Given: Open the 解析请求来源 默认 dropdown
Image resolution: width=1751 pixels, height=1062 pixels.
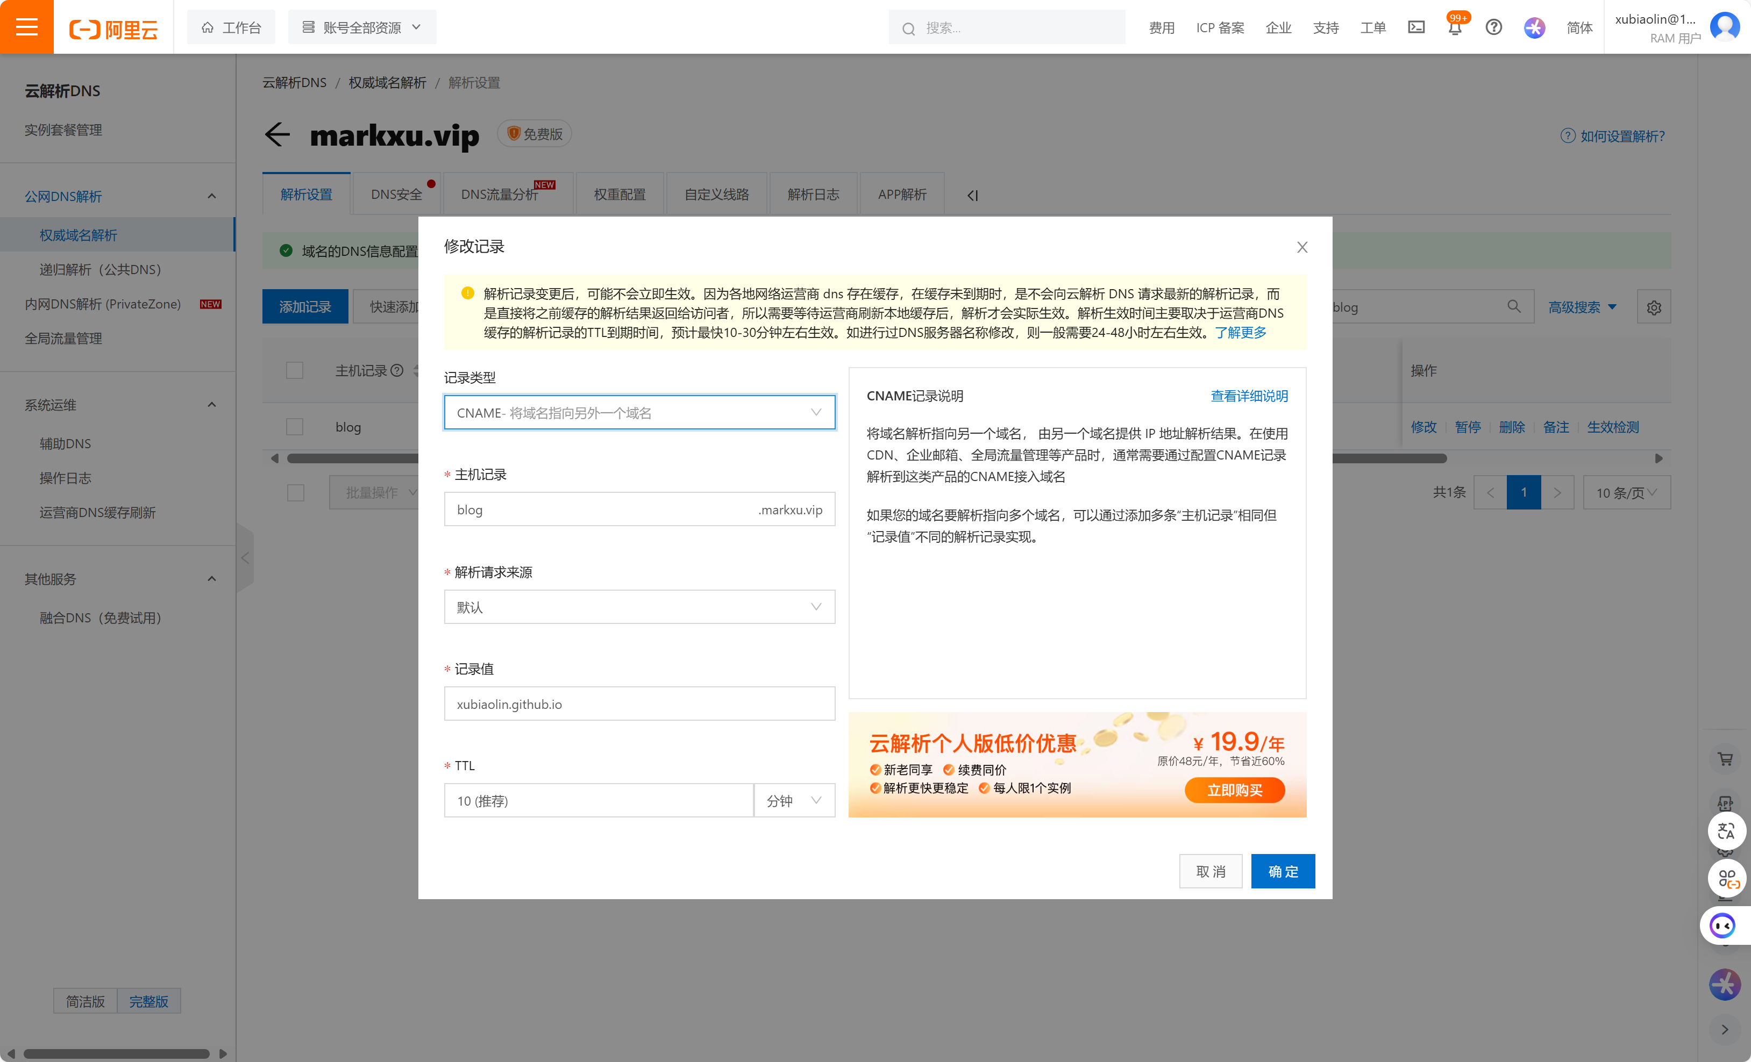Looking at the screenshot, I should (x=639, y=607).
